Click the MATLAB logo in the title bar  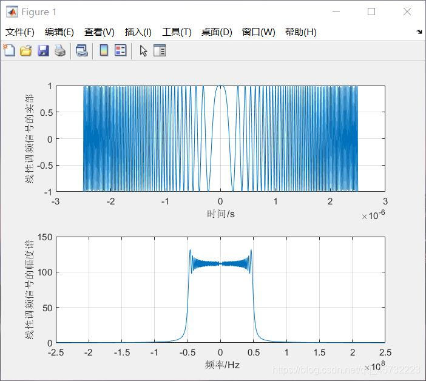tap(12, 12)
